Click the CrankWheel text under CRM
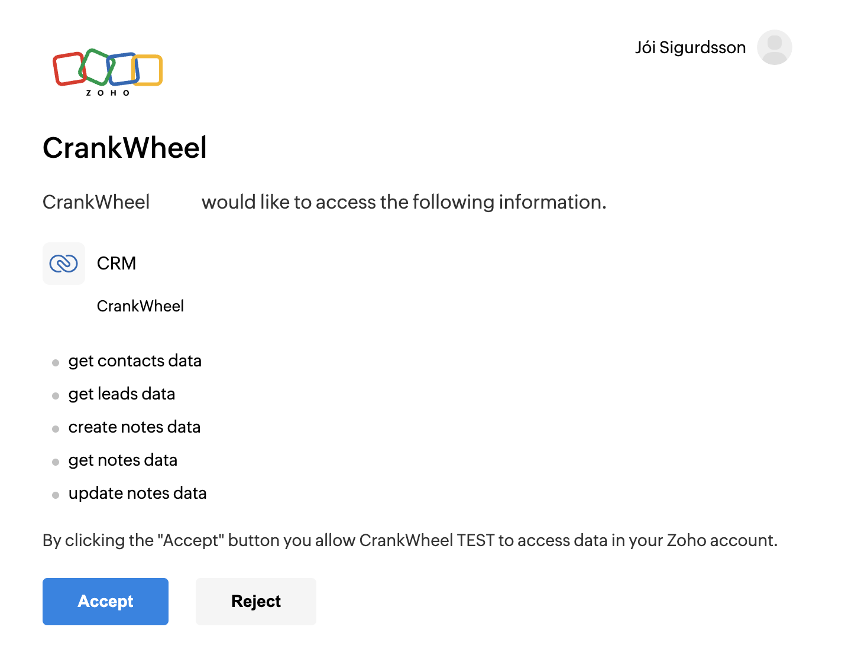Image resolution: width=861 pixels, height=669 pixels. pyautogui.click(x=140, y=306)
